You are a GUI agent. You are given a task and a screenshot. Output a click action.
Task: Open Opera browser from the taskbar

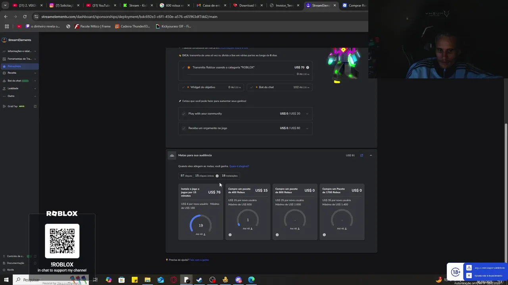(x=173, y=280)
